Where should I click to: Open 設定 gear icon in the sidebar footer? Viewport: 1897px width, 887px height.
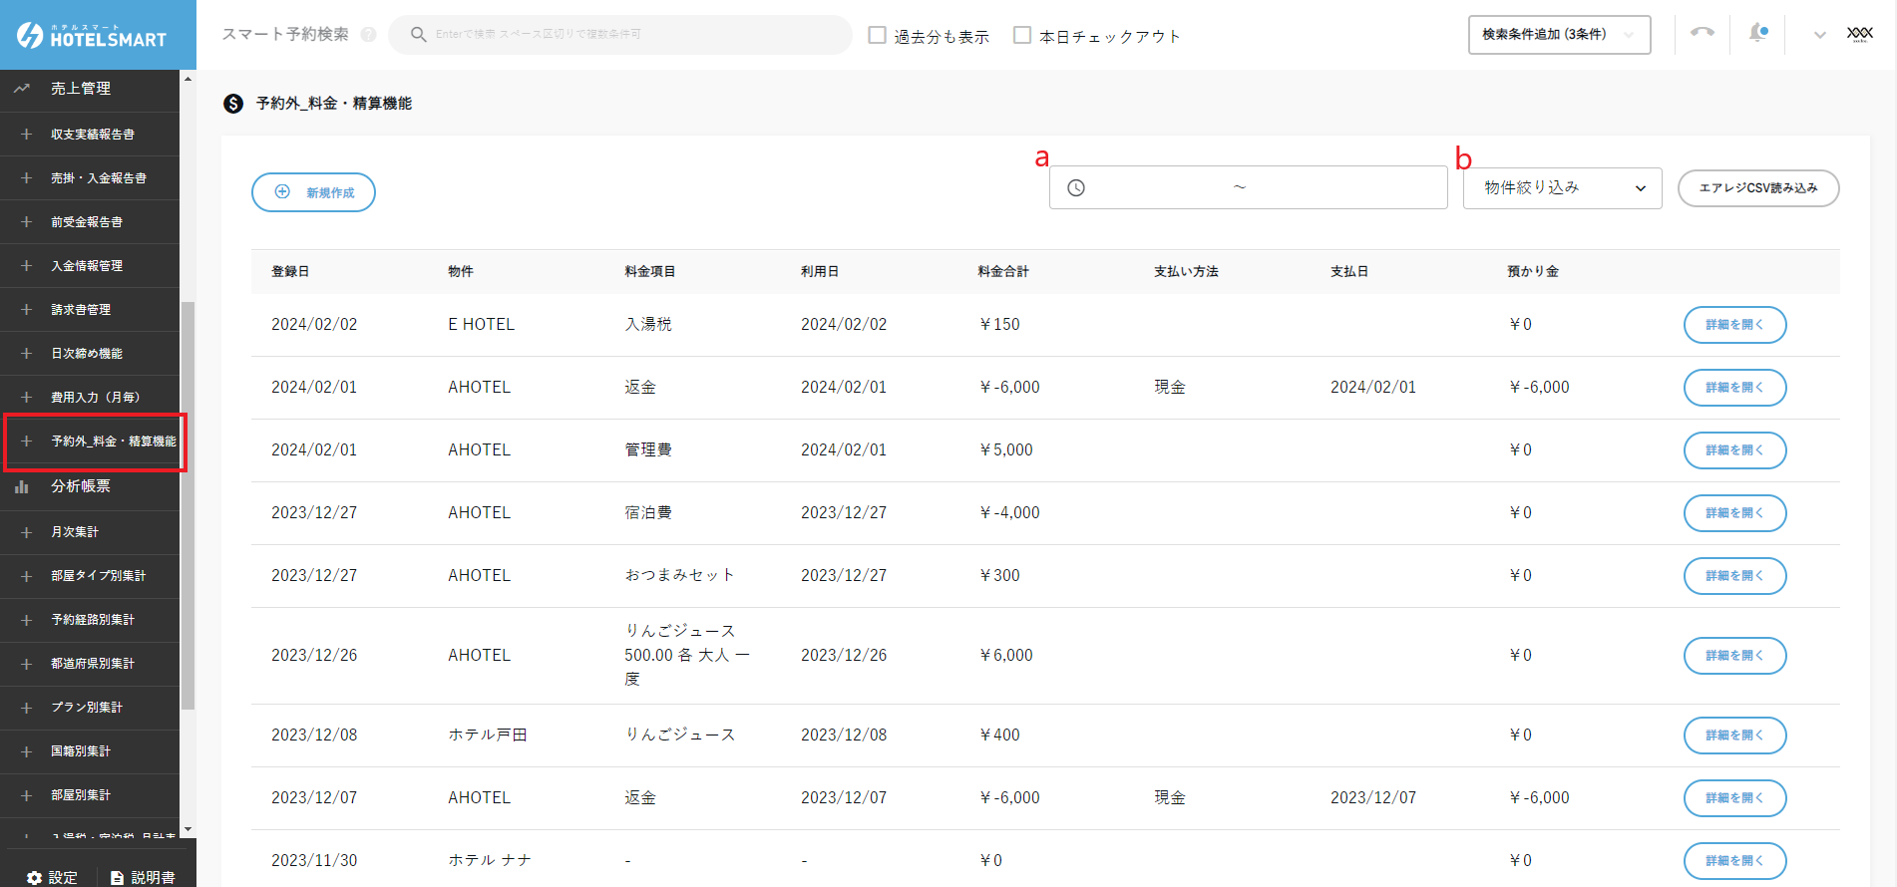[x=35, y=877]
